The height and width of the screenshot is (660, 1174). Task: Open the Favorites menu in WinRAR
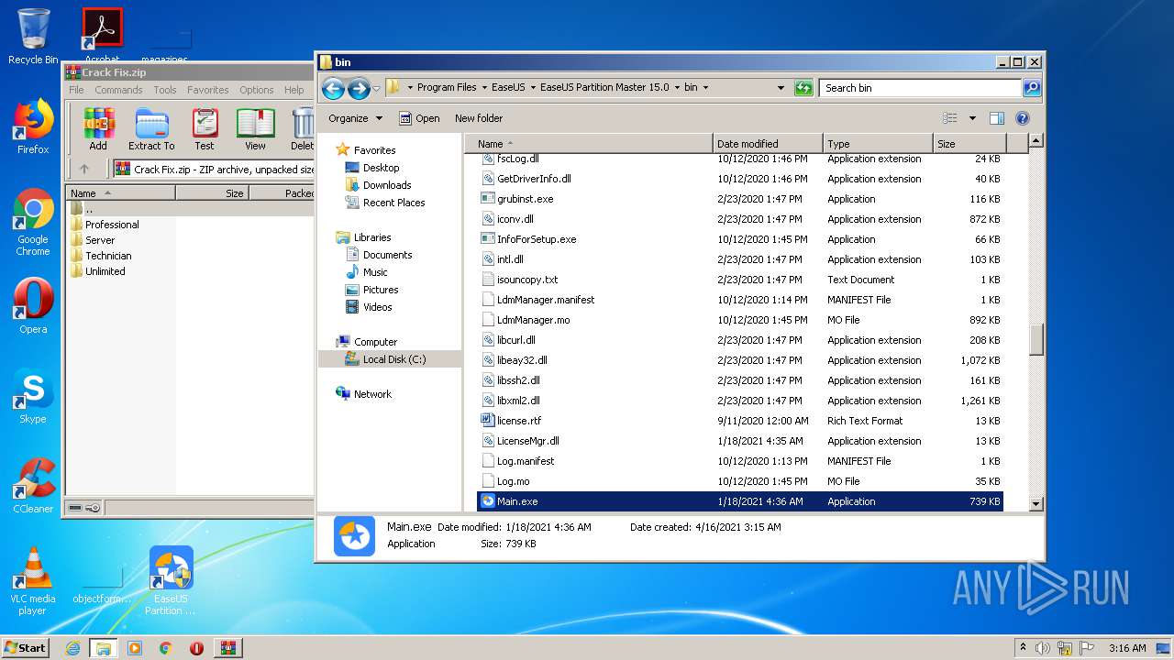click(208, 90)
